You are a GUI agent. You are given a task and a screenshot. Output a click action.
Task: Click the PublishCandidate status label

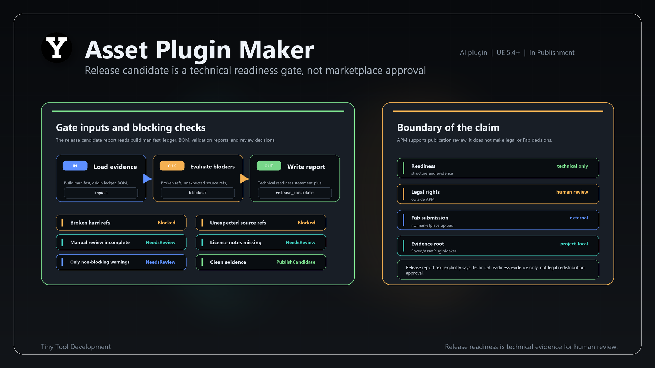(x=296, y=262)
